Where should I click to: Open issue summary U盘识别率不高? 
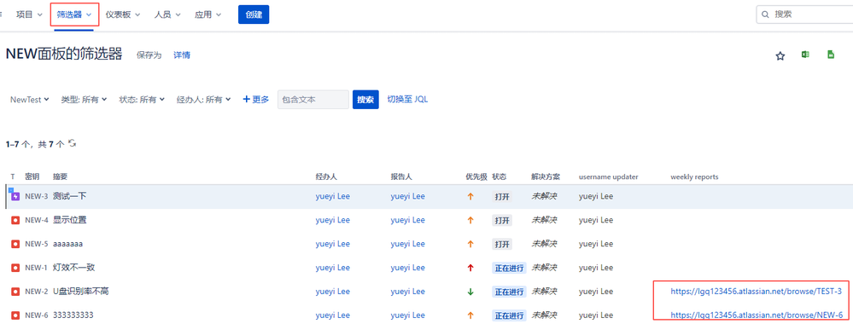coord(80,292)
